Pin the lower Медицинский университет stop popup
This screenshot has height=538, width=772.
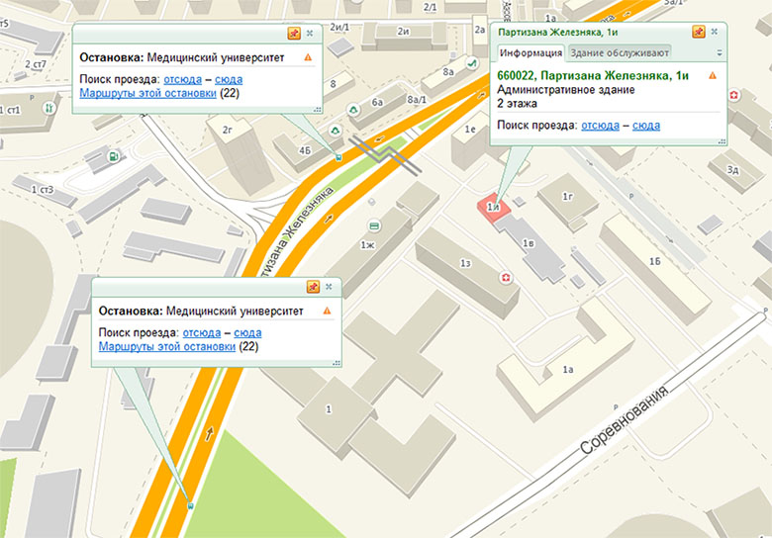coord(313,286)
